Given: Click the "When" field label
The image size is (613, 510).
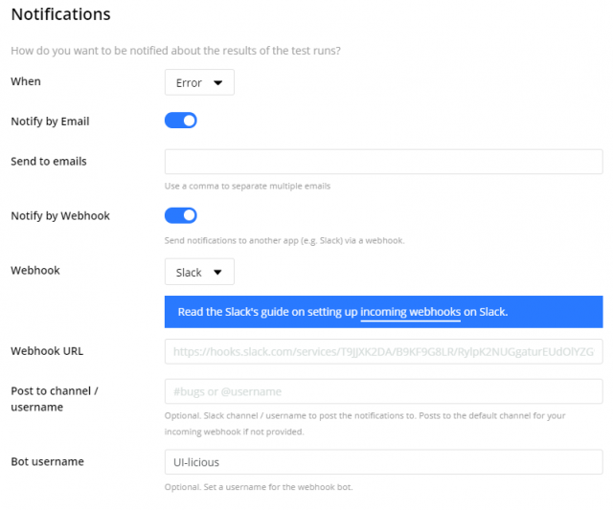Looking at the screenshot, I should pos(26,81).
